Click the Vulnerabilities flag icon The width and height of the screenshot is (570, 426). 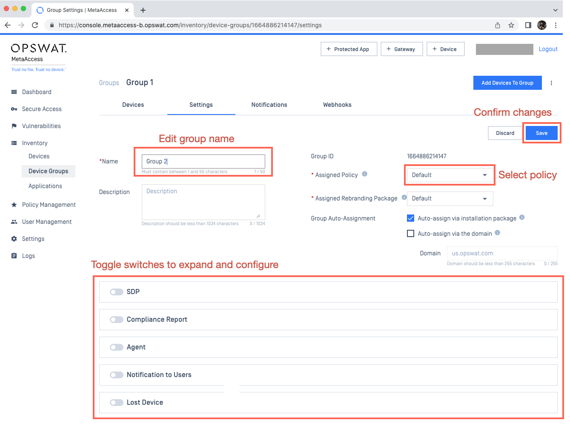click(x=14, y=126)
